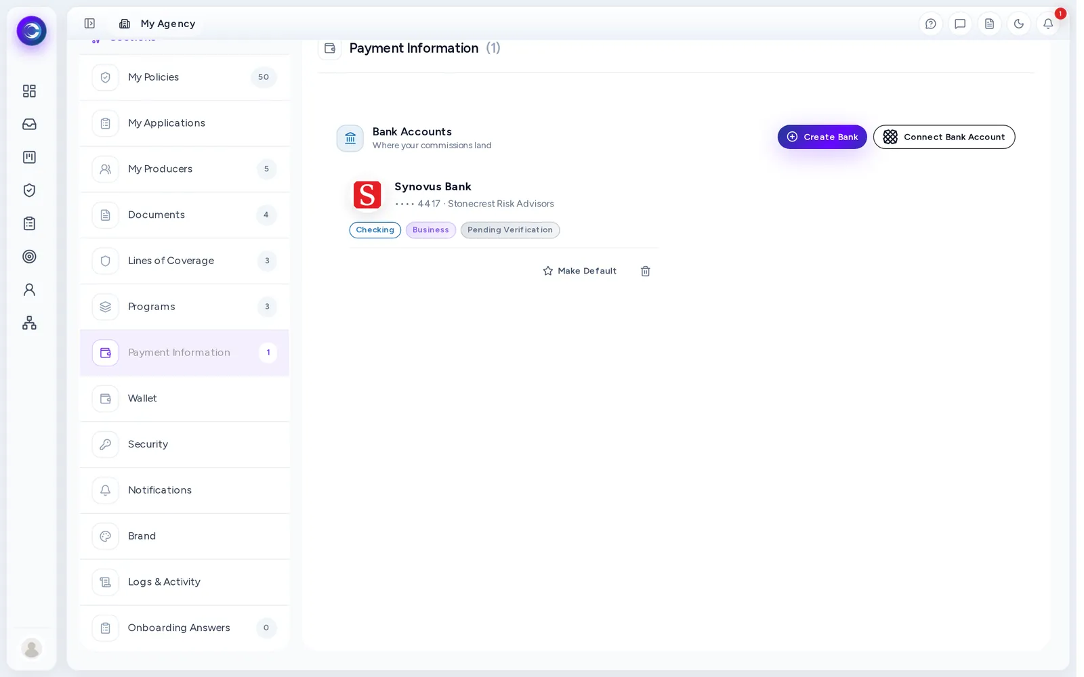Open My Policies section
Screen dimensions: 1084x677
click(x=184, y=77)
